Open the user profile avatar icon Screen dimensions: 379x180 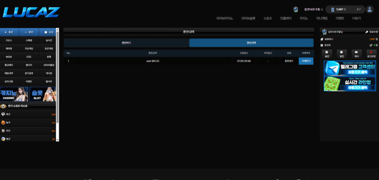point(369,10)
